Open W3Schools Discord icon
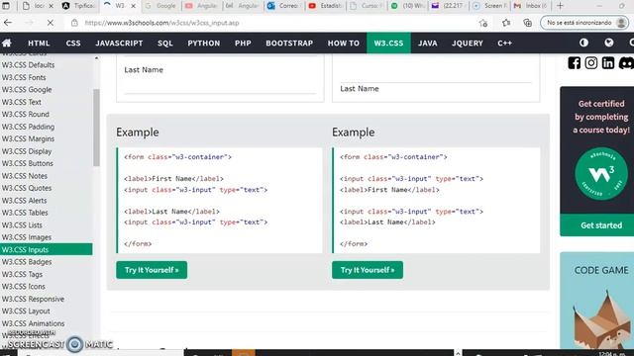634x356 pixels. pos(626,63)
